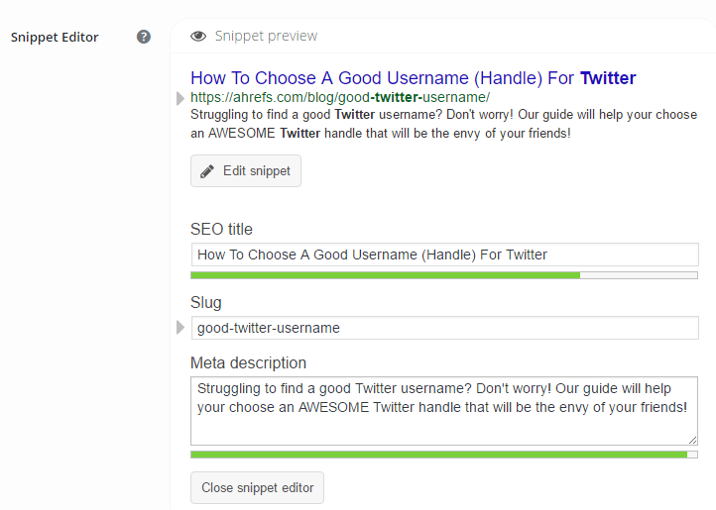Focus the Slug field good-twitter-username
Viewport: 716px width, 510px height.
point(444,328)
